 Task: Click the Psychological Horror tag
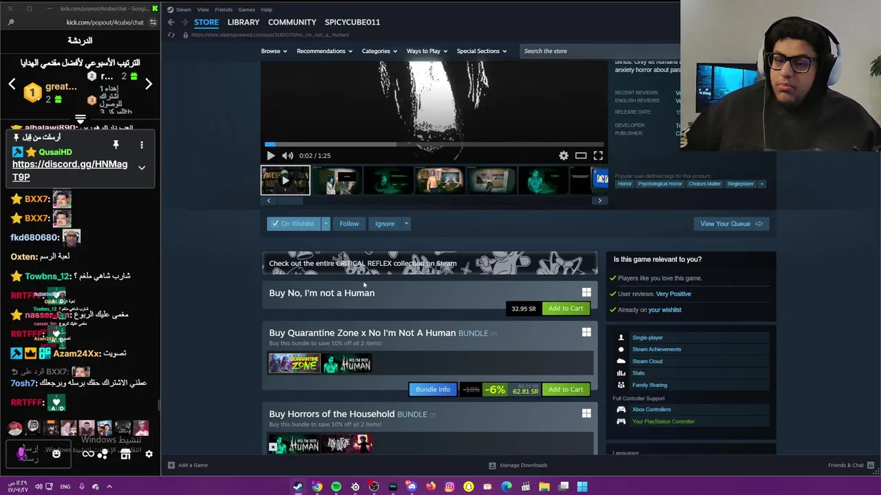pyautogui.click(x=659, y=184)
